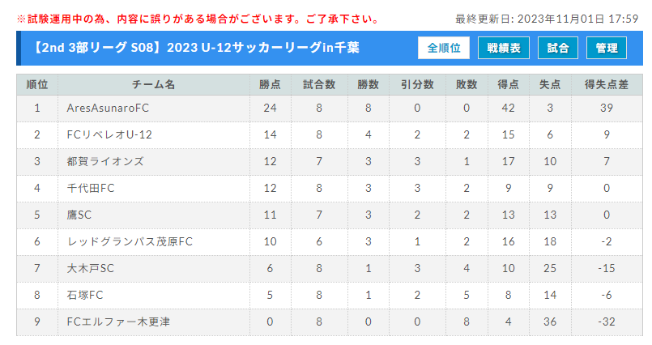The height and width of the screenshot is (345, 652).
Task: Select team name 石塚FC
Action: pos(85,295)
